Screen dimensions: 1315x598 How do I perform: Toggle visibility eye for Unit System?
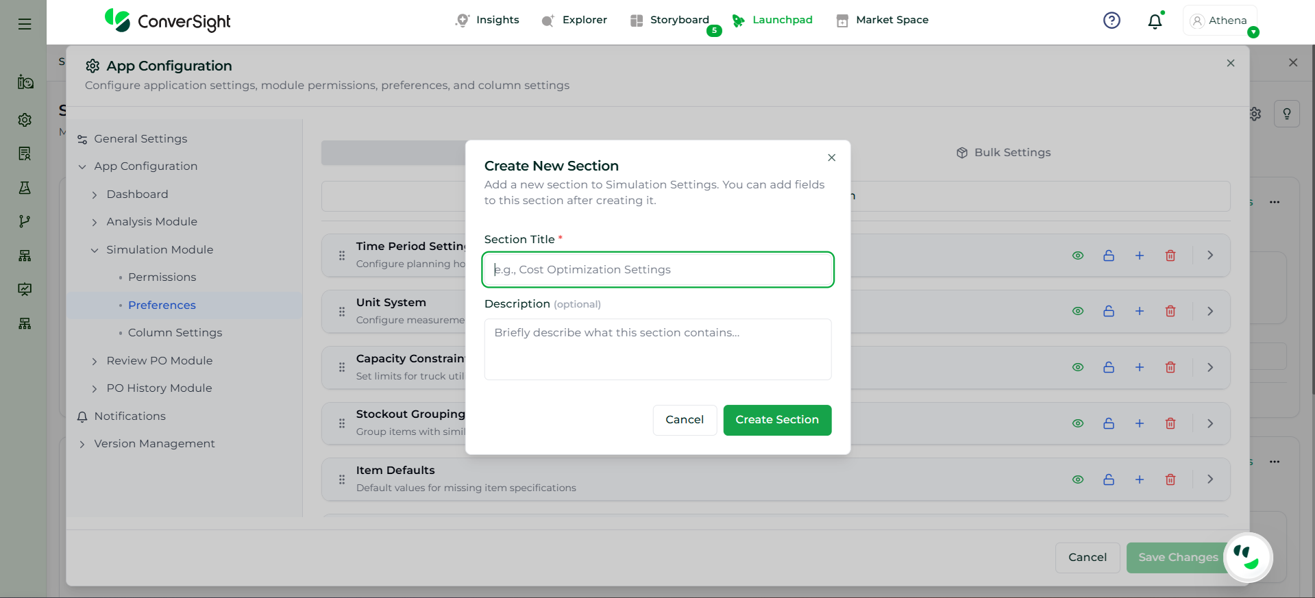pos(1077,311)
